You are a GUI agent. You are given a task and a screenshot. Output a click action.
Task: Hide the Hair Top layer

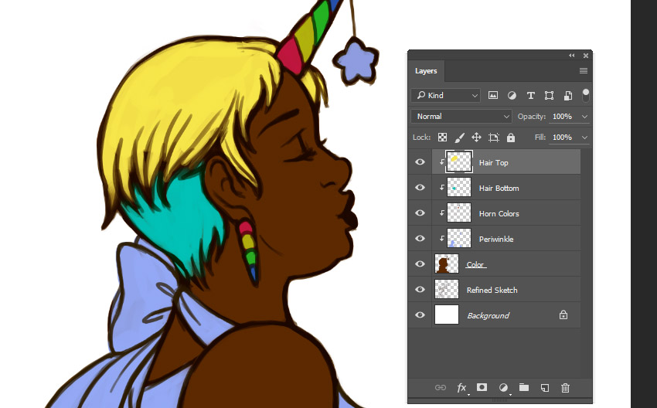pyautogui.click(x=420, y=161)
